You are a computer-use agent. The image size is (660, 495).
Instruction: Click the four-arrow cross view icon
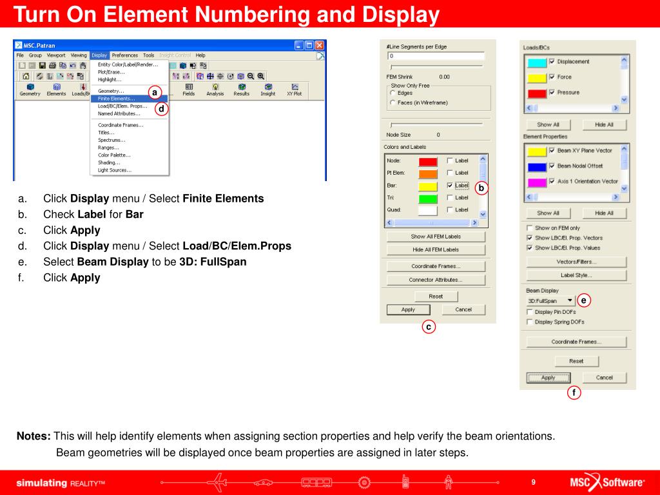pyautogui.click(x=210, y=76)
